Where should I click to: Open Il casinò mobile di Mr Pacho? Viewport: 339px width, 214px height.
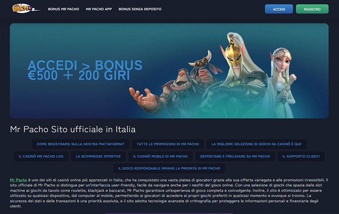point(160,156)
